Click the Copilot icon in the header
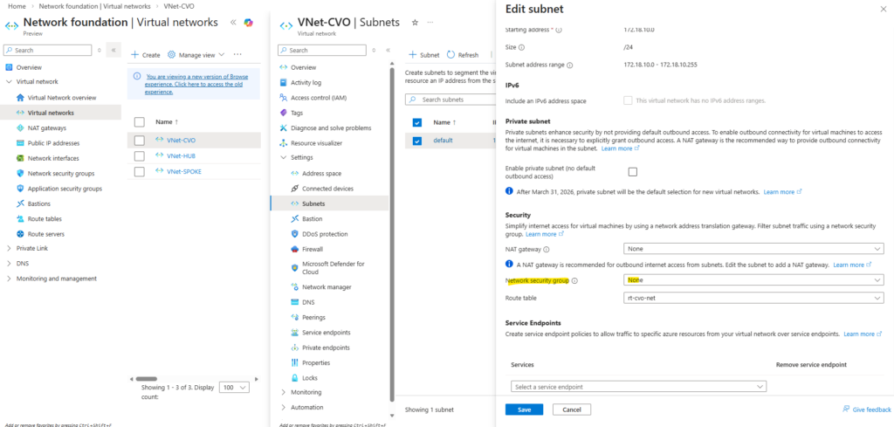Viewport: 894px width, 427px height. [x=249, y=23]
